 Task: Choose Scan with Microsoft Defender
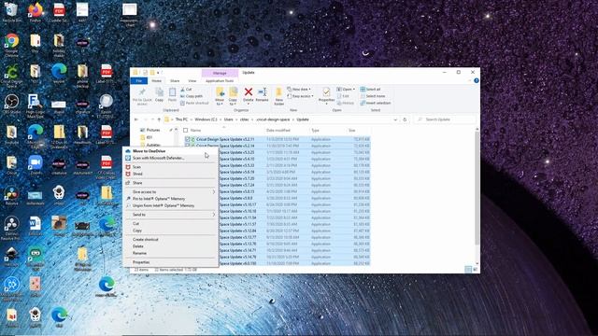(x=170, y=158)
